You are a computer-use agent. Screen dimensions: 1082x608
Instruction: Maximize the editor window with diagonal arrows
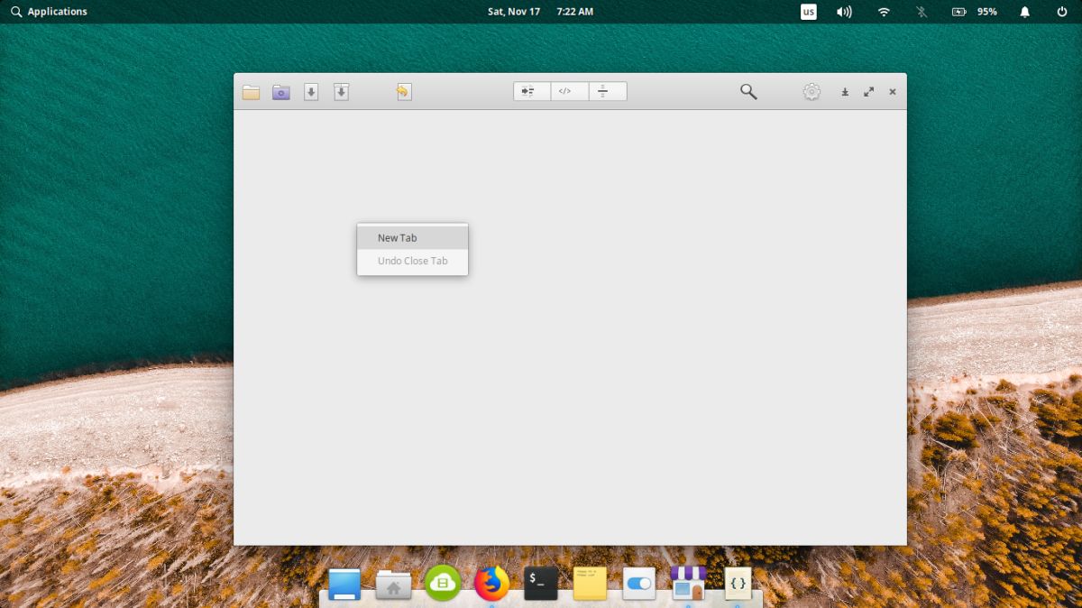869,92
